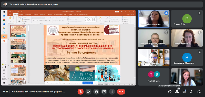The image size is (205, 97).
Task: Switch to the Переходы ribbon tab
Action: click(x=35, y=15)
